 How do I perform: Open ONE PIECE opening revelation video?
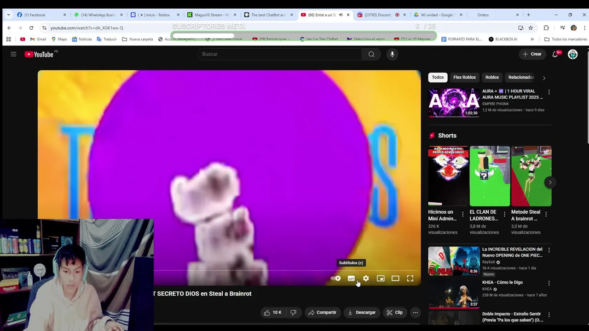[454, 261]
